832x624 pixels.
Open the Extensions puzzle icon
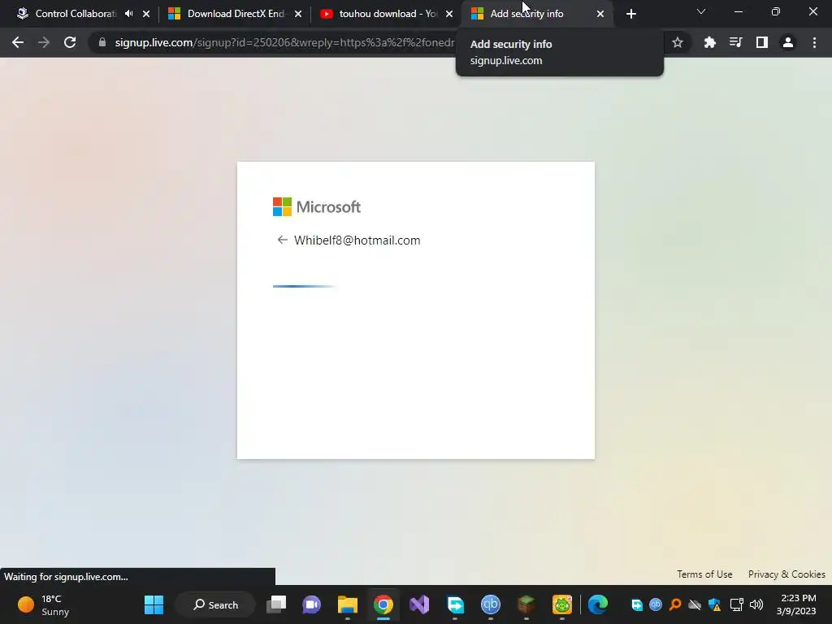pos(709,42)
